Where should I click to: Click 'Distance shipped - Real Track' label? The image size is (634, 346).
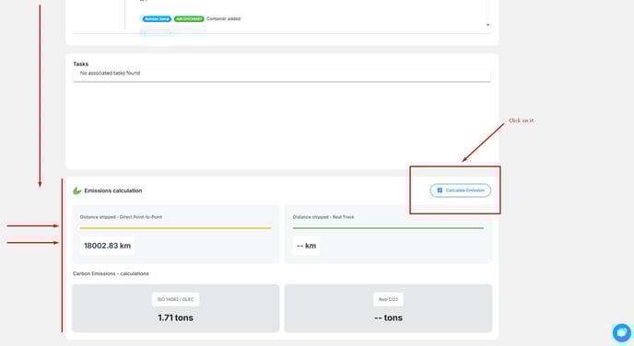323,217
